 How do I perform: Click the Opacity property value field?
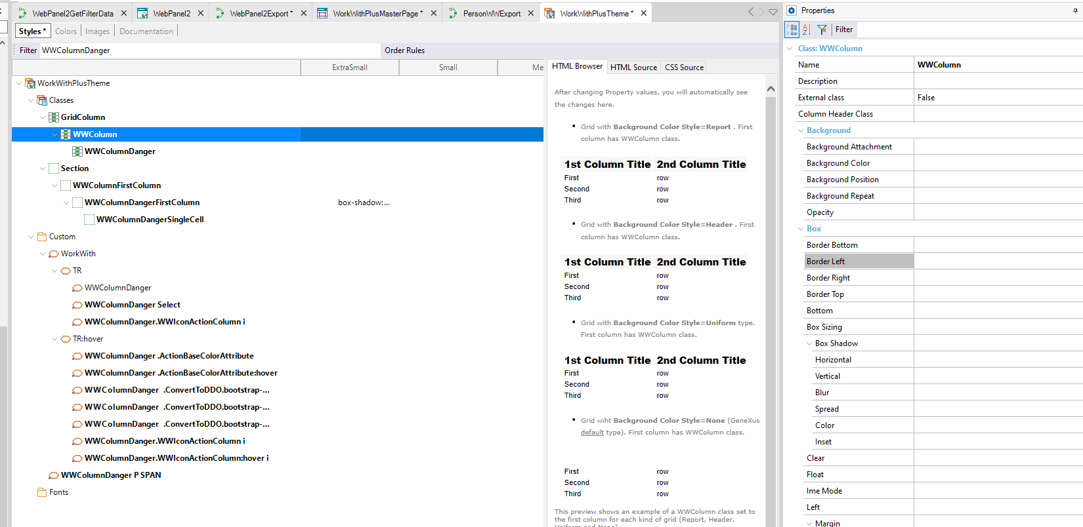click(x=998, y=212)
